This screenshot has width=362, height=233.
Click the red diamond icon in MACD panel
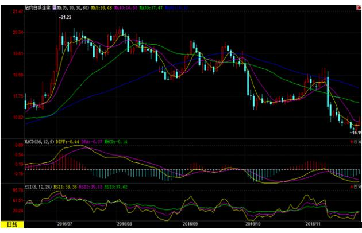[x=352, y=142]
